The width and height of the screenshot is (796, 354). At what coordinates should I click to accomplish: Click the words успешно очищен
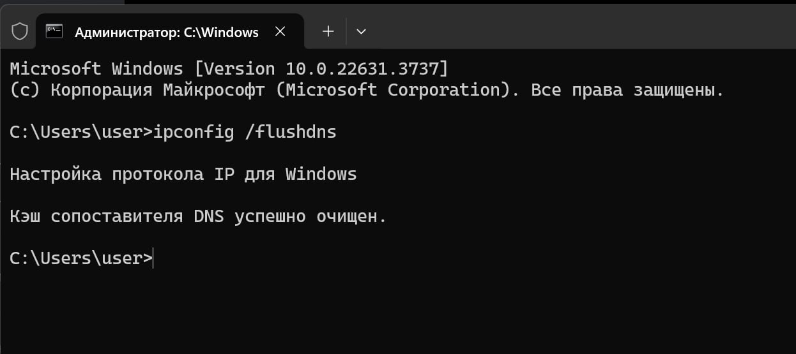point(310,216)
